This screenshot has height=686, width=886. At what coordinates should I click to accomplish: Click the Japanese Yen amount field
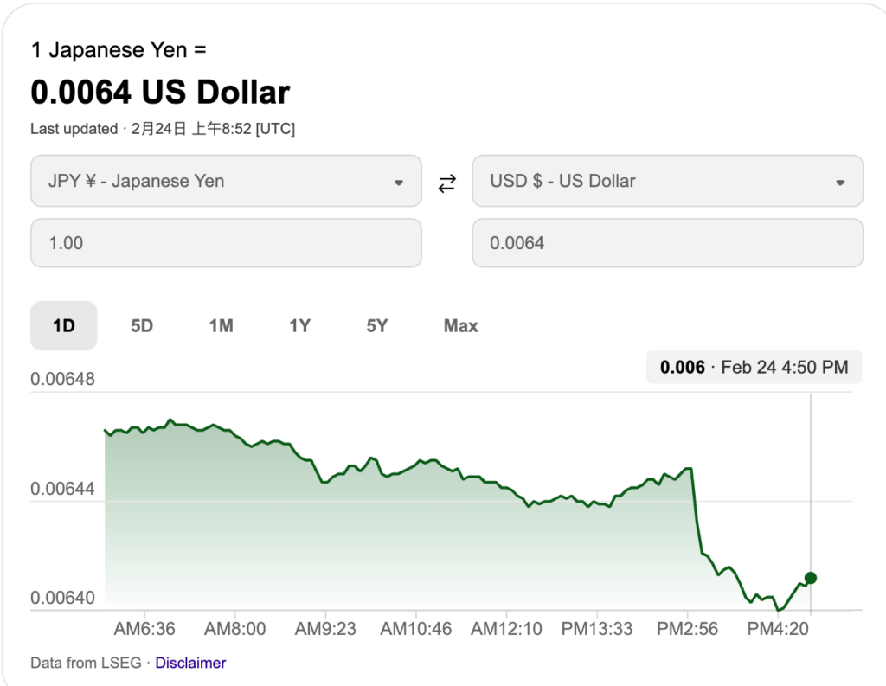(x=226, y=243)
